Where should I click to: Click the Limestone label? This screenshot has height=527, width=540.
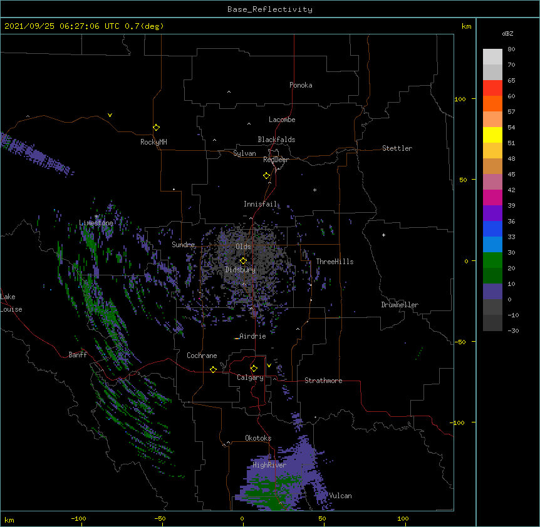[96, 223]
